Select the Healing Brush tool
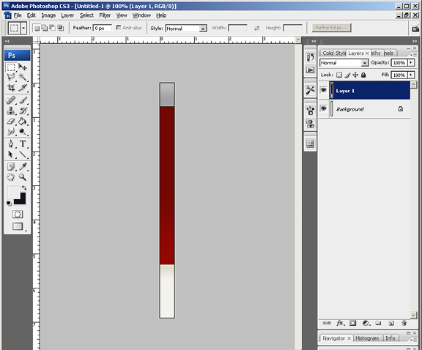The image size is (422, 350). pyautogui.click(x=11, y=100)
